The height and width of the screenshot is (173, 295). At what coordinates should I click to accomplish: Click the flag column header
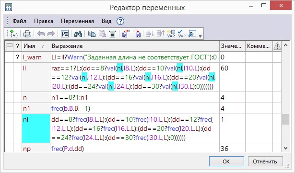[9, 46]
